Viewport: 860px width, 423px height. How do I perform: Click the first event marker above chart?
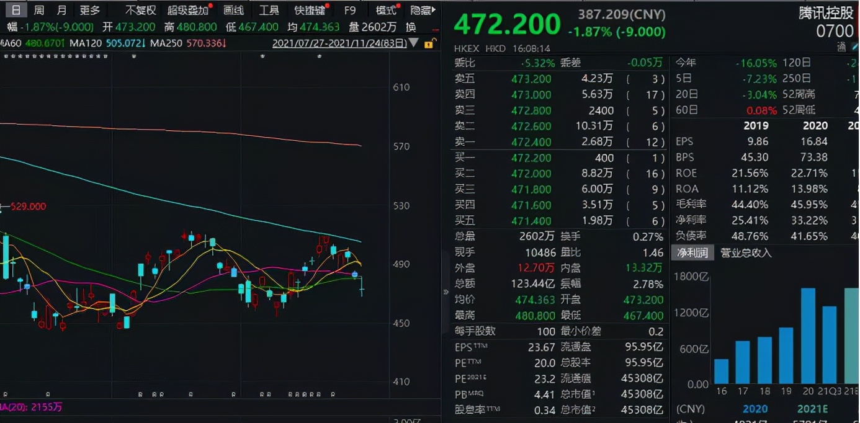click(x=5, y=56)
